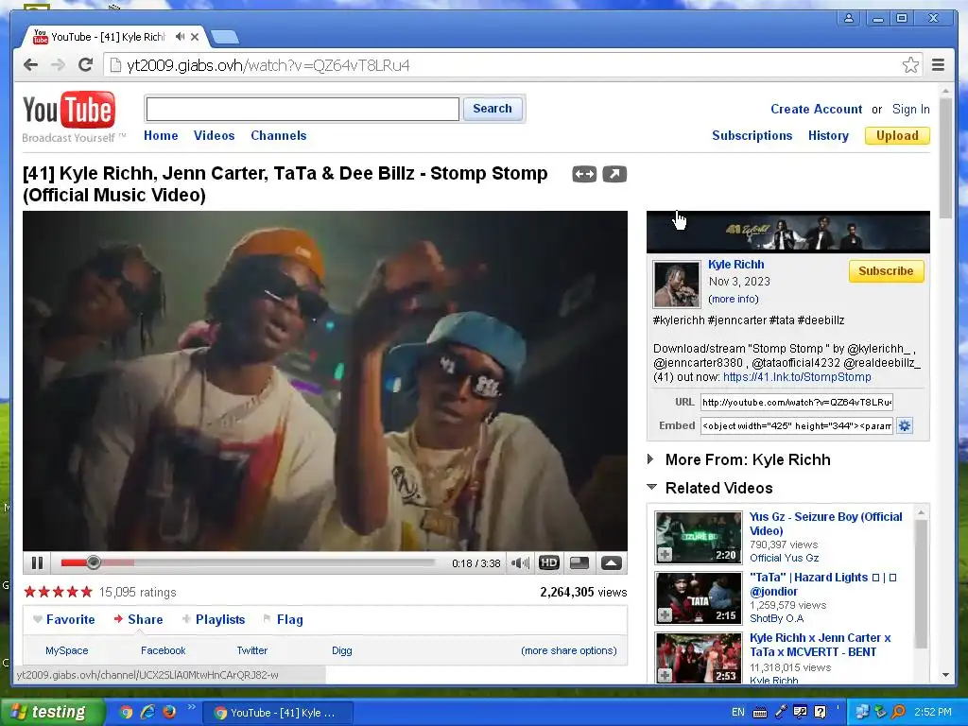Image resolution: width=968 pixels, height=726 pixels.
Task: Click the video URL text field
Action: tap(796, 403)
